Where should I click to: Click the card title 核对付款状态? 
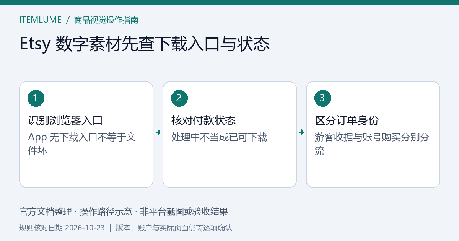[203, 120]
